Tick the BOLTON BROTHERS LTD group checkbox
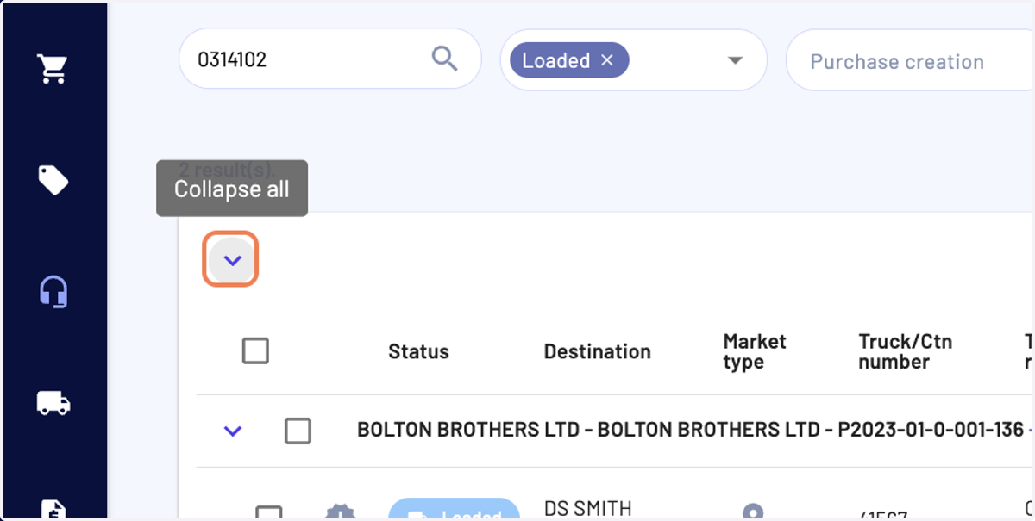Viewport: 1035px width, 521px height. (x=298, y=431)
